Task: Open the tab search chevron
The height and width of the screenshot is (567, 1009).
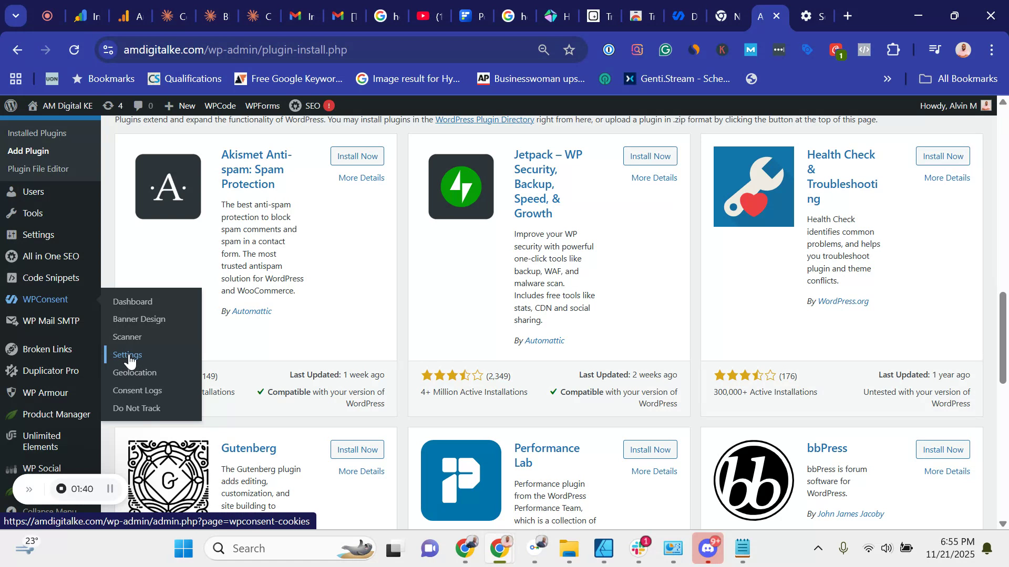Action: pyautogui.click(x=15, y=15)
